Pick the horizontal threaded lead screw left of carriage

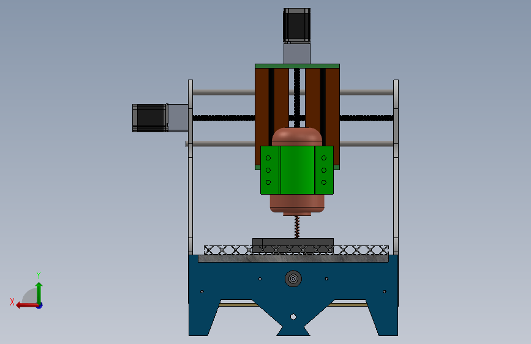click(x=224, y=118)
